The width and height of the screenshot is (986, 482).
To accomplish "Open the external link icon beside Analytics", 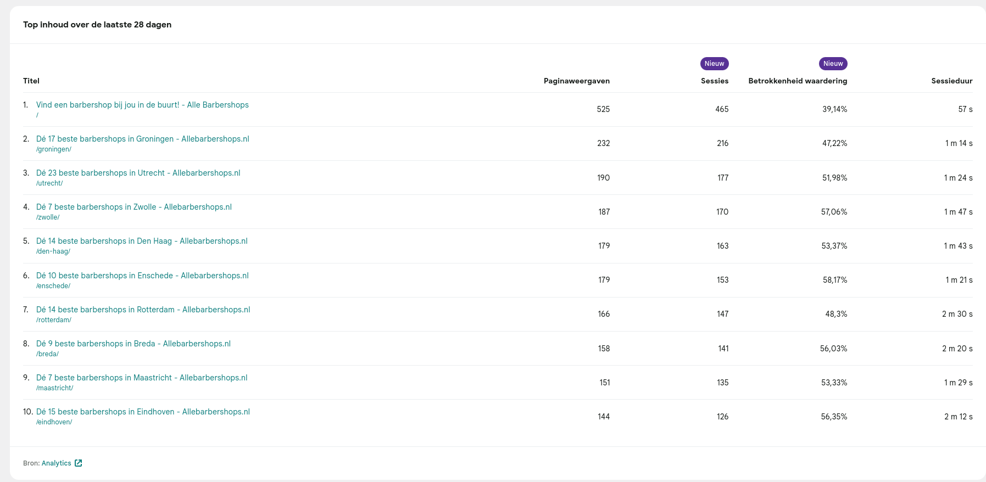I will pyautogui.click(x=79, y=463).
